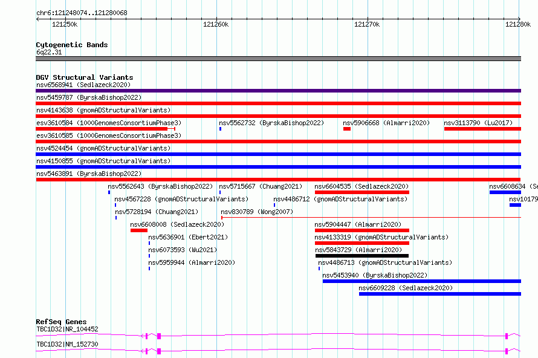538x358 pixels.
Task: Select the blue nsv6609228 variant bar
Action: coord(440,294)
